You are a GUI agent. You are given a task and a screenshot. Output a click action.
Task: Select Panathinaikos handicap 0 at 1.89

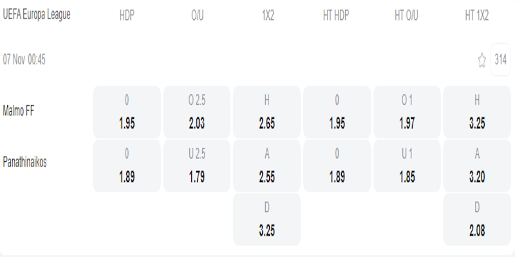point(127,165)
